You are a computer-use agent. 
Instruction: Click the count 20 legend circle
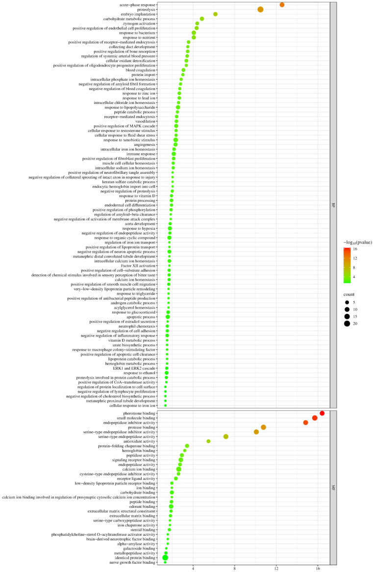347,324
